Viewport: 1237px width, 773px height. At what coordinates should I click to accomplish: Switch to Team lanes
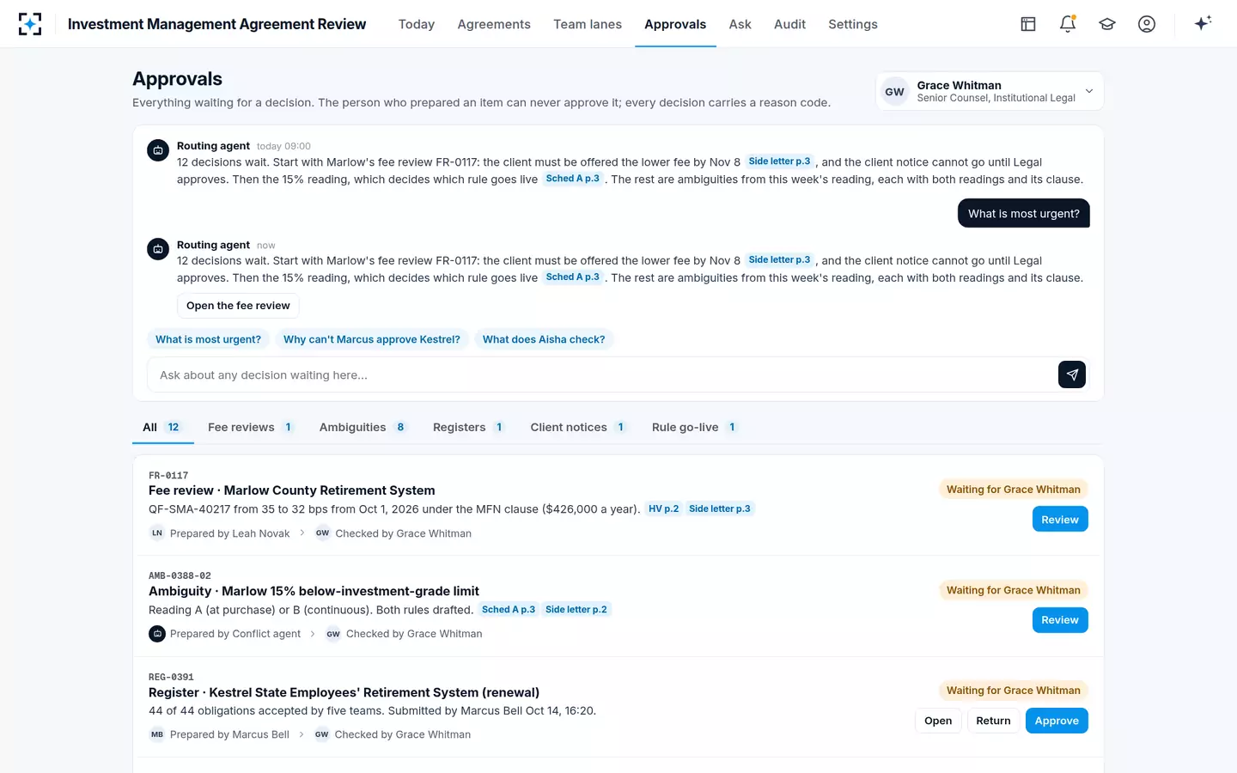[588, 24]
